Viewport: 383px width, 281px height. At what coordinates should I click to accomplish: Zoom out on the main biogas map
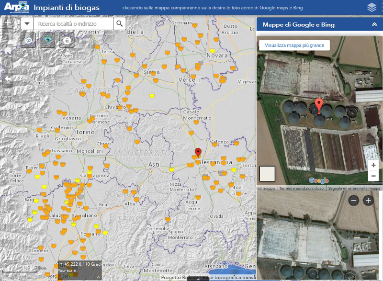point(8,34)
